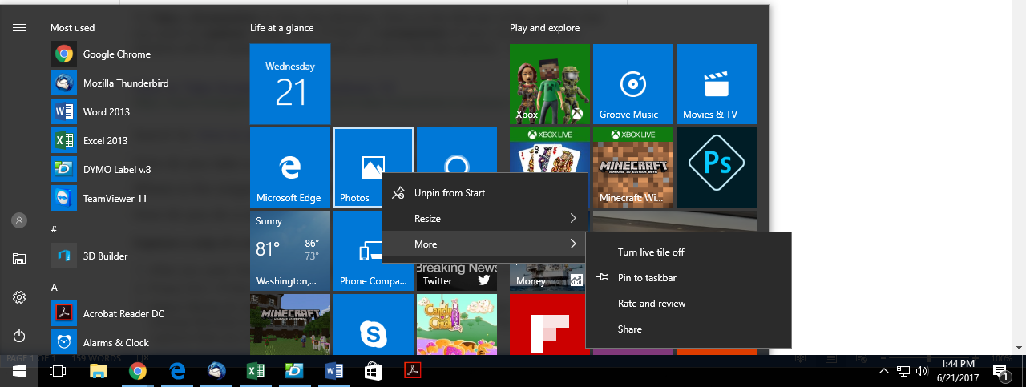The height and width of the screenshot is (387, 1026).
Task: Click the Power icon in Start sidebar
Action: coord(19,336)
